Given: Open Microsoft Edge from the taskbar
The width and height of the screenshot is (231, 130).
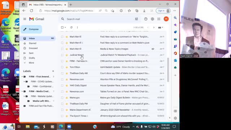Looking at the screenshot, I should point(61,126).
